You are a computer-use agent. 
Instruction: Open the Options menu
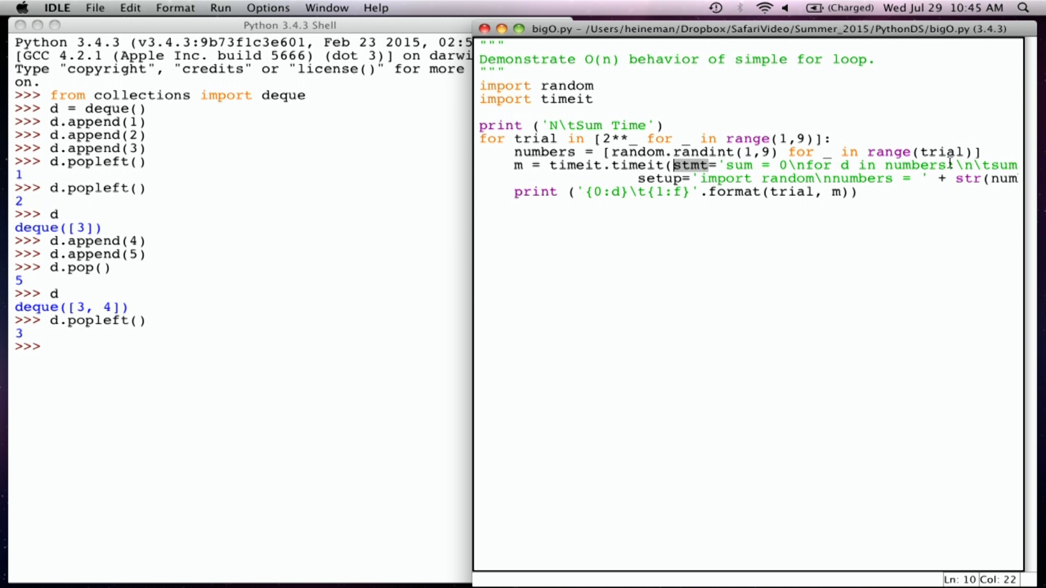pos(267,8)
